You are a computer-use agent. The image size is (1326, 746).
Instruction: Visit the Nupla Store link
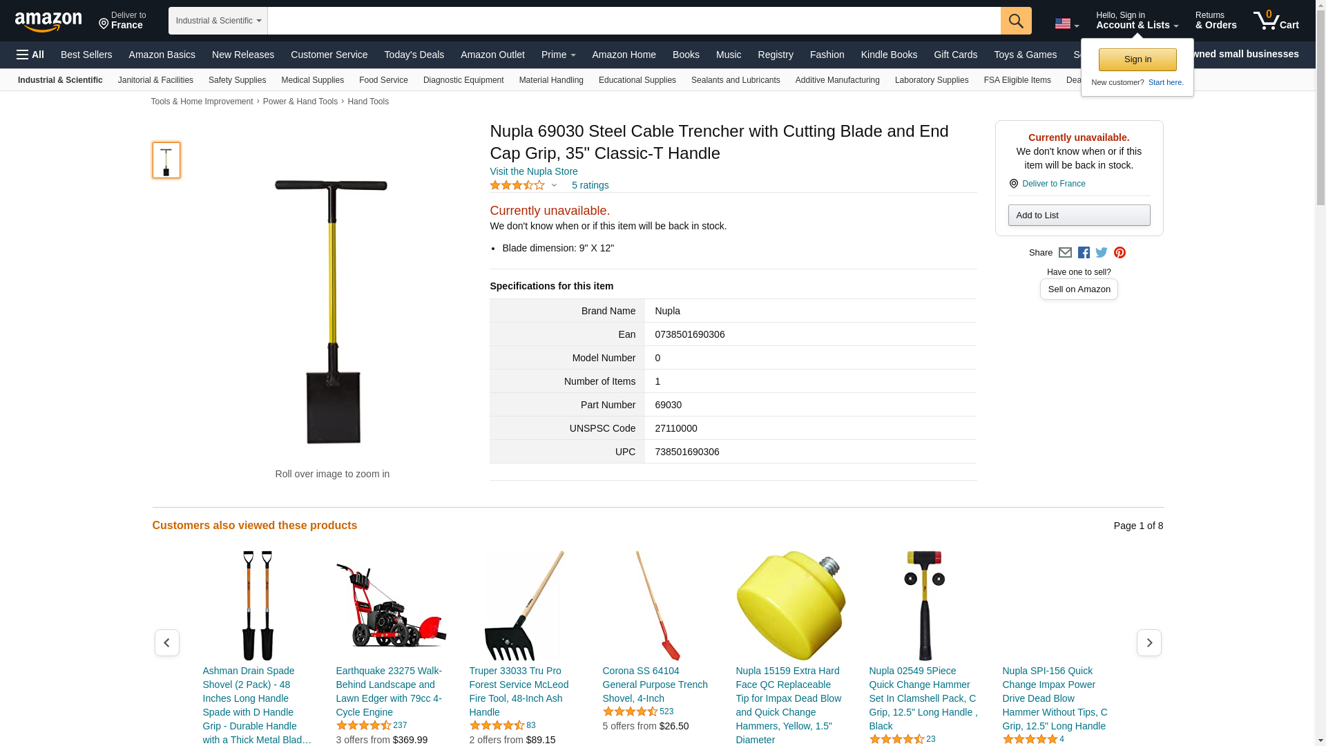pos(533,171)
